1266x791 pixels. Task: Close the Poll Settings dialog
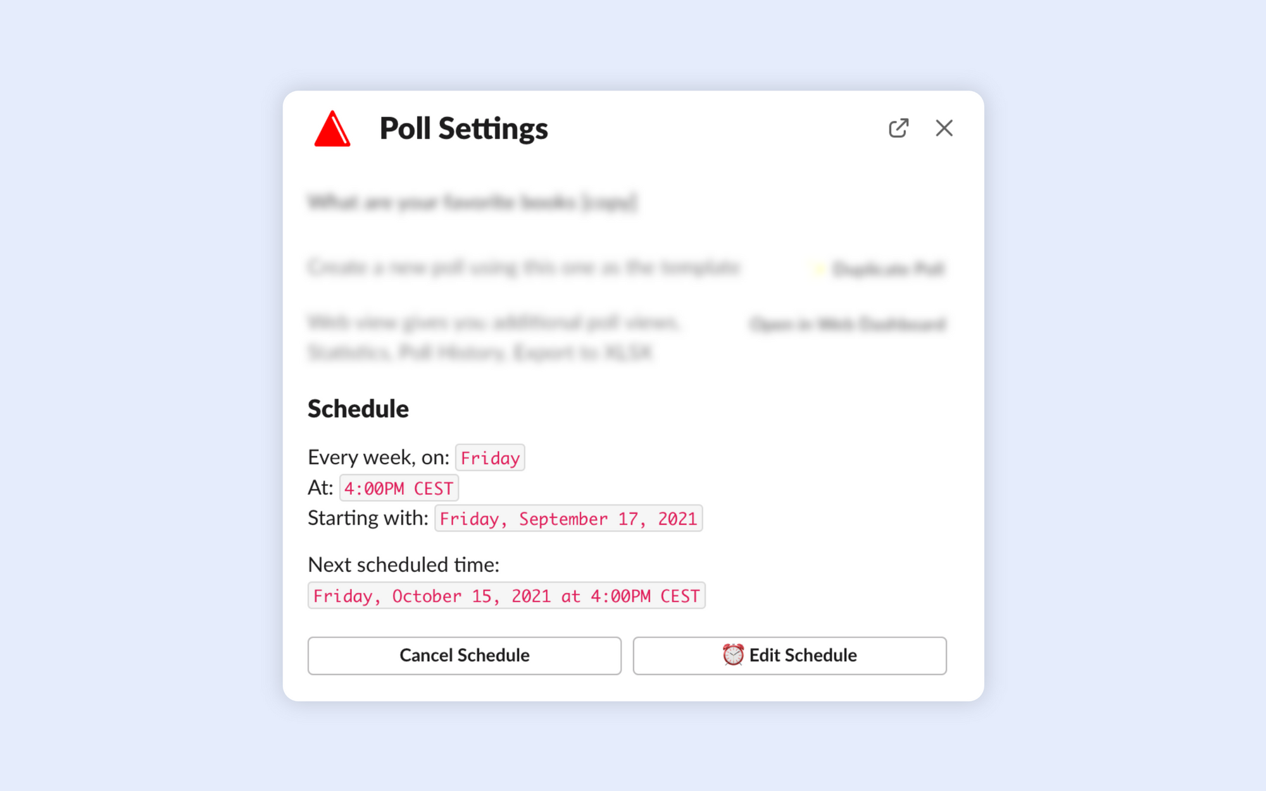pos(944,128)
